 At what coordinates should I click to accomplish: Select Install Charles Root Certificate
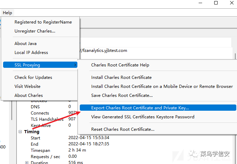pyautogui.click(x=121, y=78)
